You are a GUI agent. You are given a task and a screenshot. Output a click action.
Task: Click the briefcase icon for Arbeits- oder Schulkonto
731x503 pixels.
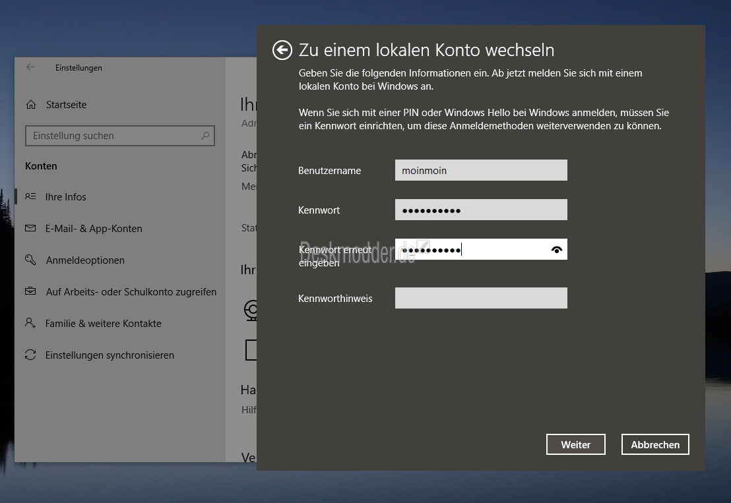click(30, 291)
